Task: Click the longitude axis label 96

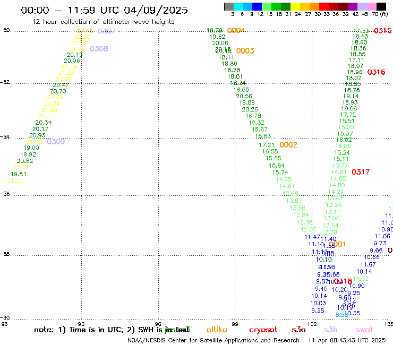Action: pyautogui.click(x=158, y=324)
